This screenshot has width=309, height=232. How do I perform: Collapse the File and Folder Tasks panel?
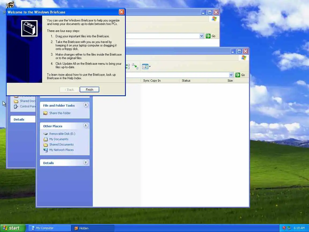point(86,105)
